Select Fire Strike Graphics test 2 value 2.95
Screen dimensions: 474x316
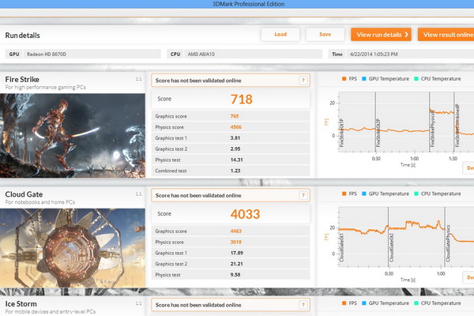coord(235,149)
